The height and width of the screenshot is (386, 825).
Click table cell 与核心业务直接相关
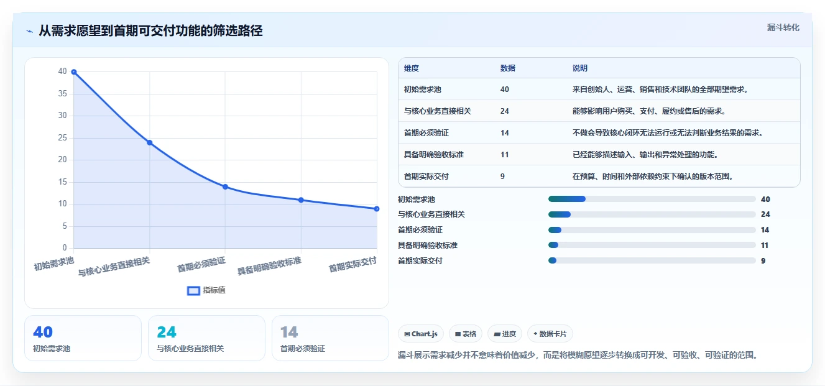click(x=438, y=111)
